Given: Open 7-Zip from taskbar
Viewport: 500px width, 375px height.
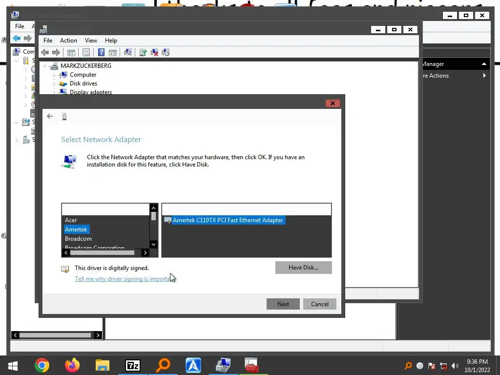Looking at the screenshot, I should [133, 365].
